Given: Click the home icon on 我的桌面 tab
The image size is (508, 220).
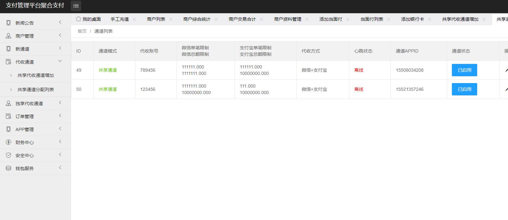Looking at the screenshot, I should click(x=78, y=19).
